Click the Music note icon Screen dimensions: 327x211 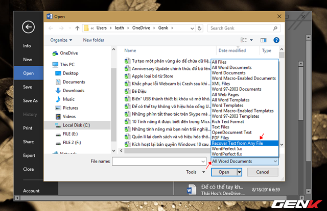click(x=58, y=99)
